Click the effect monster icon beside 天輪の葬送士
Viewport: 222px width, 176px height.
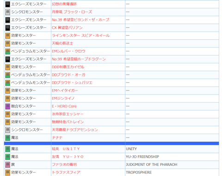click(7, 43)
